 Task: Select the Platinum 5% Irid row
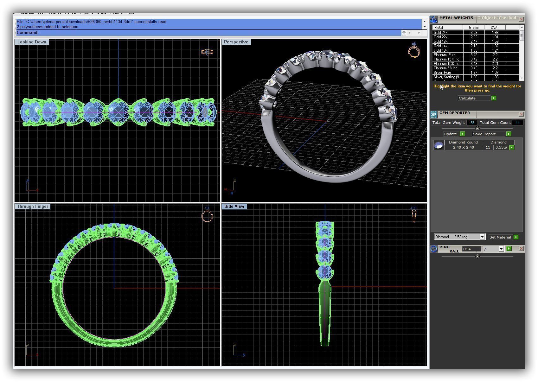pos(476,68)
